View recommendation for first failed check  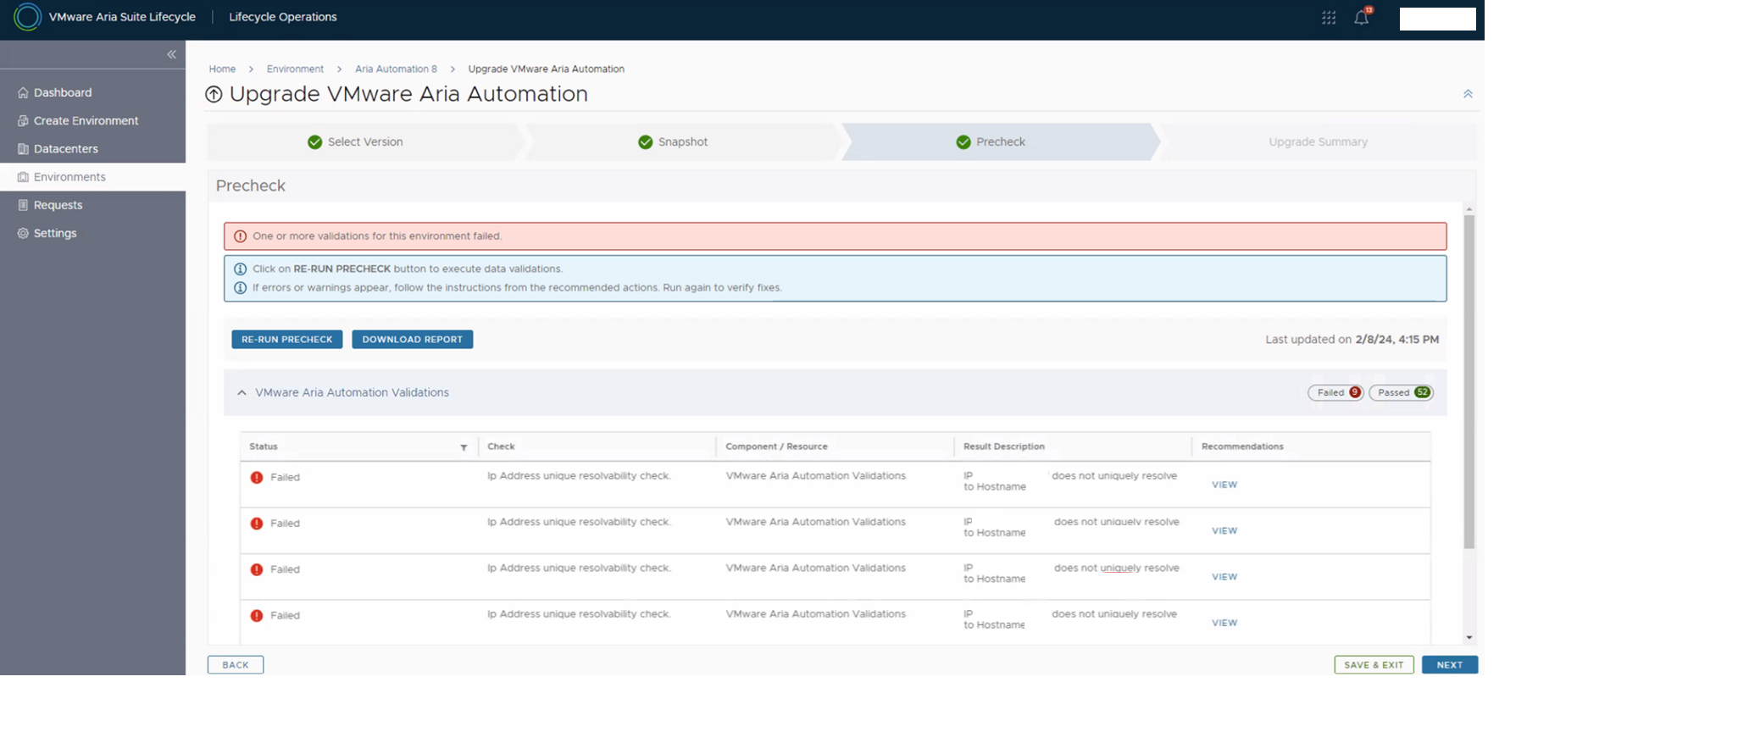(x=1224, y=485)
